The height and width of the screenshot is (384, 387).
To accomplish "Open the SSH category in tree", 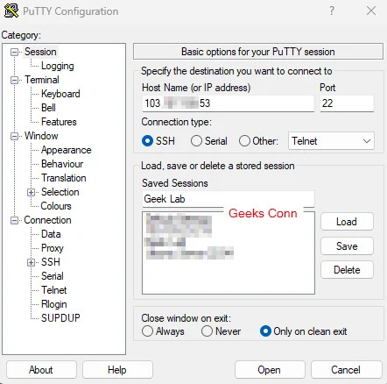I will click(51, 262).
